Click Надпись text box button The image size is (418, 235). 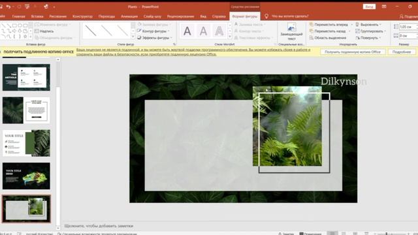(x=44, y=31)
